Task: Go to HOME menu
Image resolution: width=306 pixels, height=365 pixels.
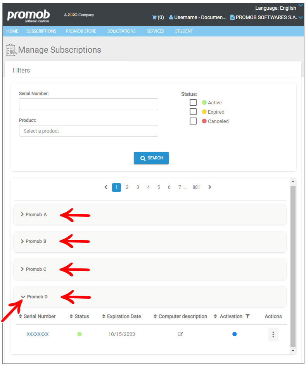Action: [x=12, y=31]
